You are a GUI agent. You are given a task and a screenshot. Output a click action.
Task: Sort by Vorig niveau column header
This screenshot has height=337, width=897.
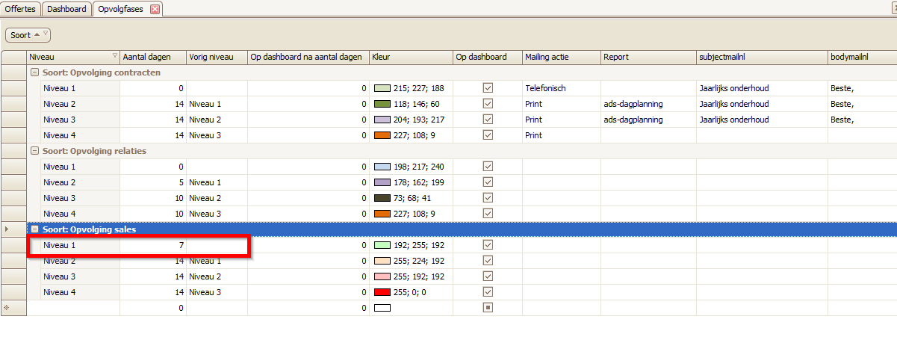point(217,57)
